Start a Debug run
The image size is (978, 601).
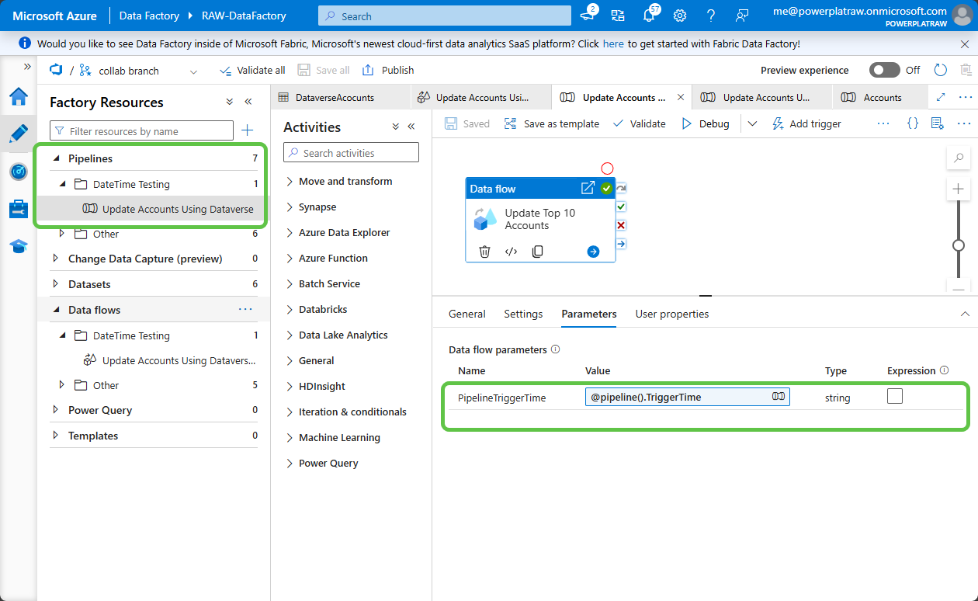pos(706,123)
